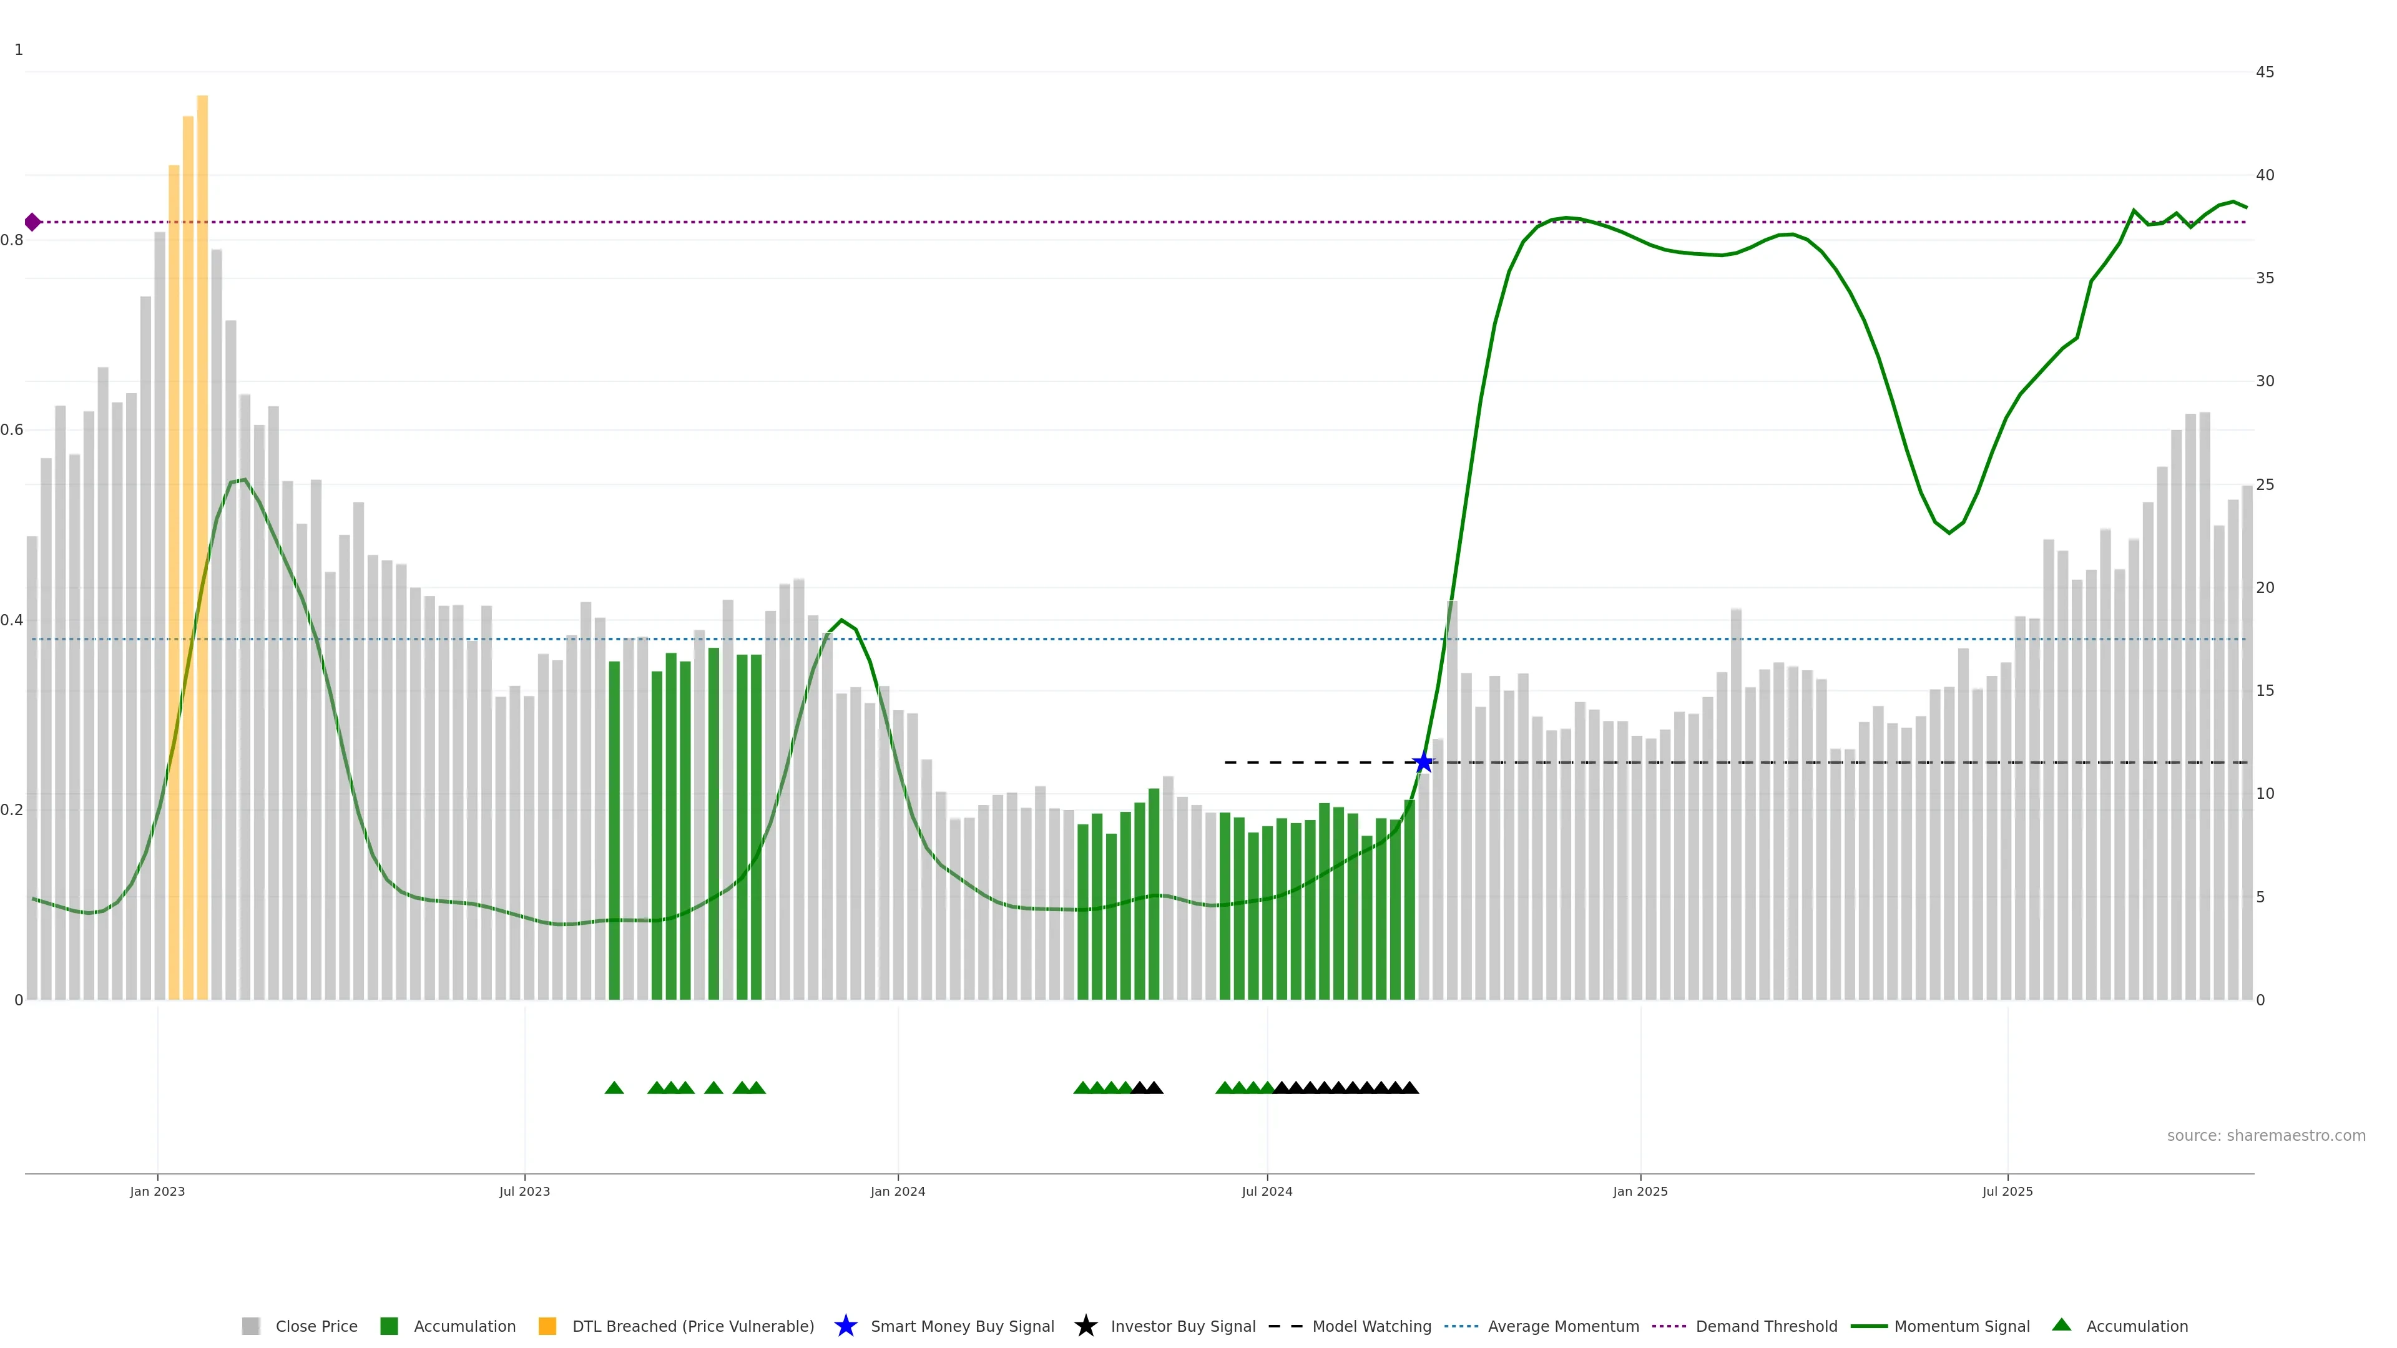Toggle the Momentum Signal legend entry
This screenshot has height=1348, width=2397.
[x=1961, y=1326]
